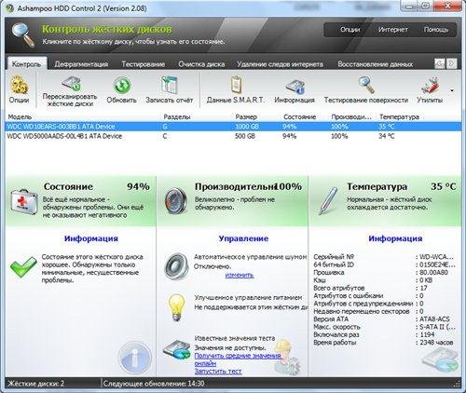Open the Утилиты swiss-knife icon
Image resolution: width=466 pixels, height=393 pixels.
(430, 86)
